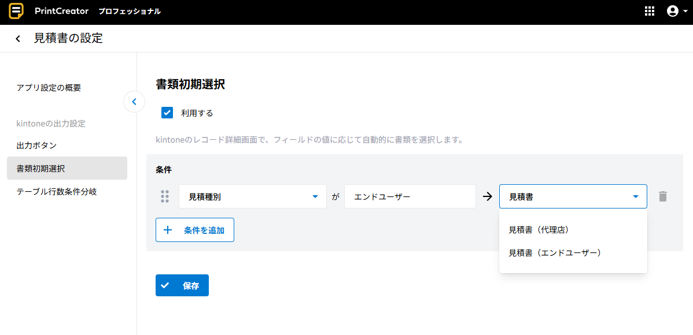Uncheck the 利用する checkbox
This screenshot has height=335, width=693.
tap(167, 113)
